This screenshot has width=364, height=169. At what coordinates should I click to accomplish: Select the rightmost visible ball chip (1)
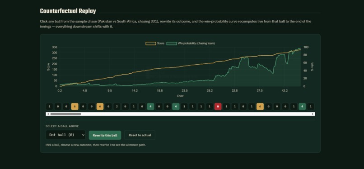311,107
